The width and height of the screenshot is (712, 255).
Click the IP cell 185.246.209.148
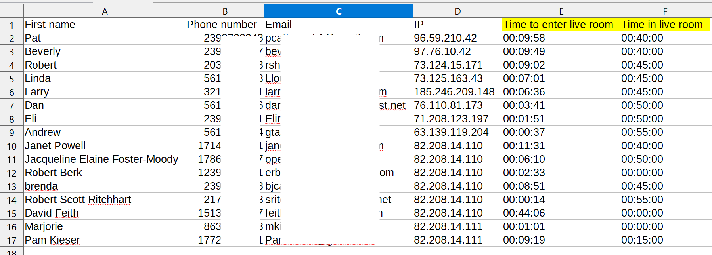454,92
